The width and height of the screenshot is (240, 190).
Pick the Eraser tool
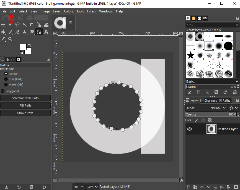click(x=17, y=32)
